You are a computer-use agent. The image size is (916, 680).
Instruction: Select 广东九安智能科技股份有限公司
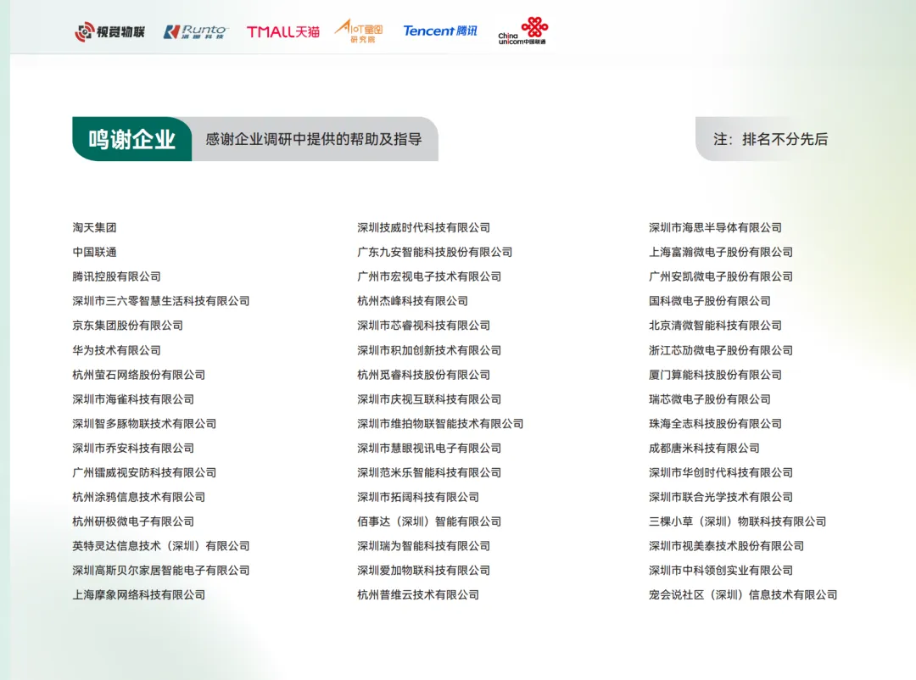tap(435, 252)
